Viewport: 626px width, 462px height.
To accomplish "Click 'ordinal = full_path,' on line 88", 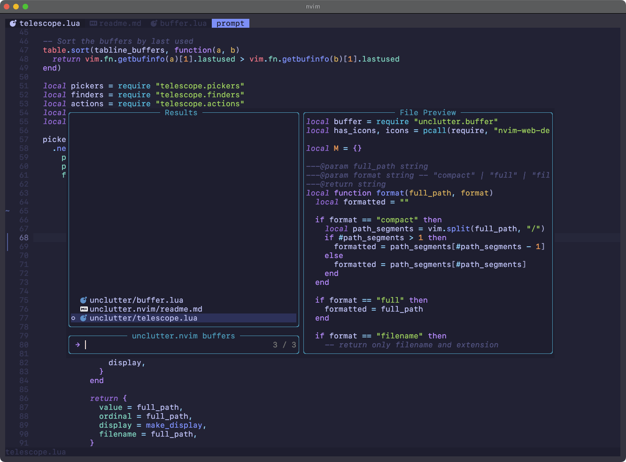I will (146, 416).
